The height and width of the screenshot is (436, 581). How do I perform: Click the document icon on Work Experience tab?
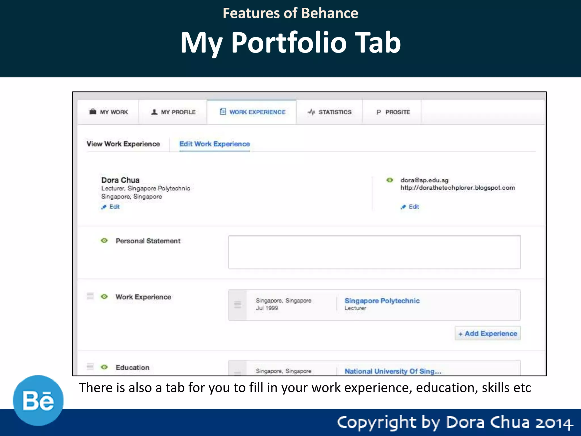coord(223,112)
